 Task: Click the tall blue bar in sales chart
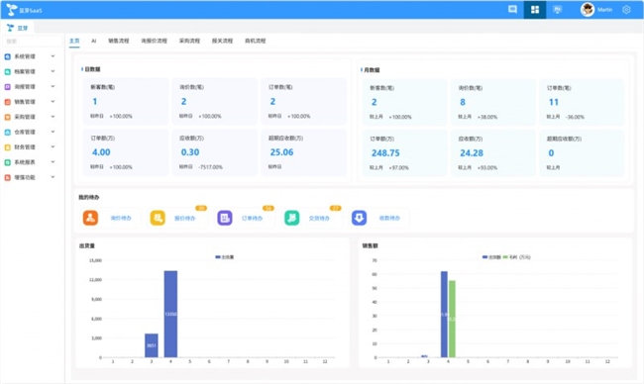tap(444, 315)
